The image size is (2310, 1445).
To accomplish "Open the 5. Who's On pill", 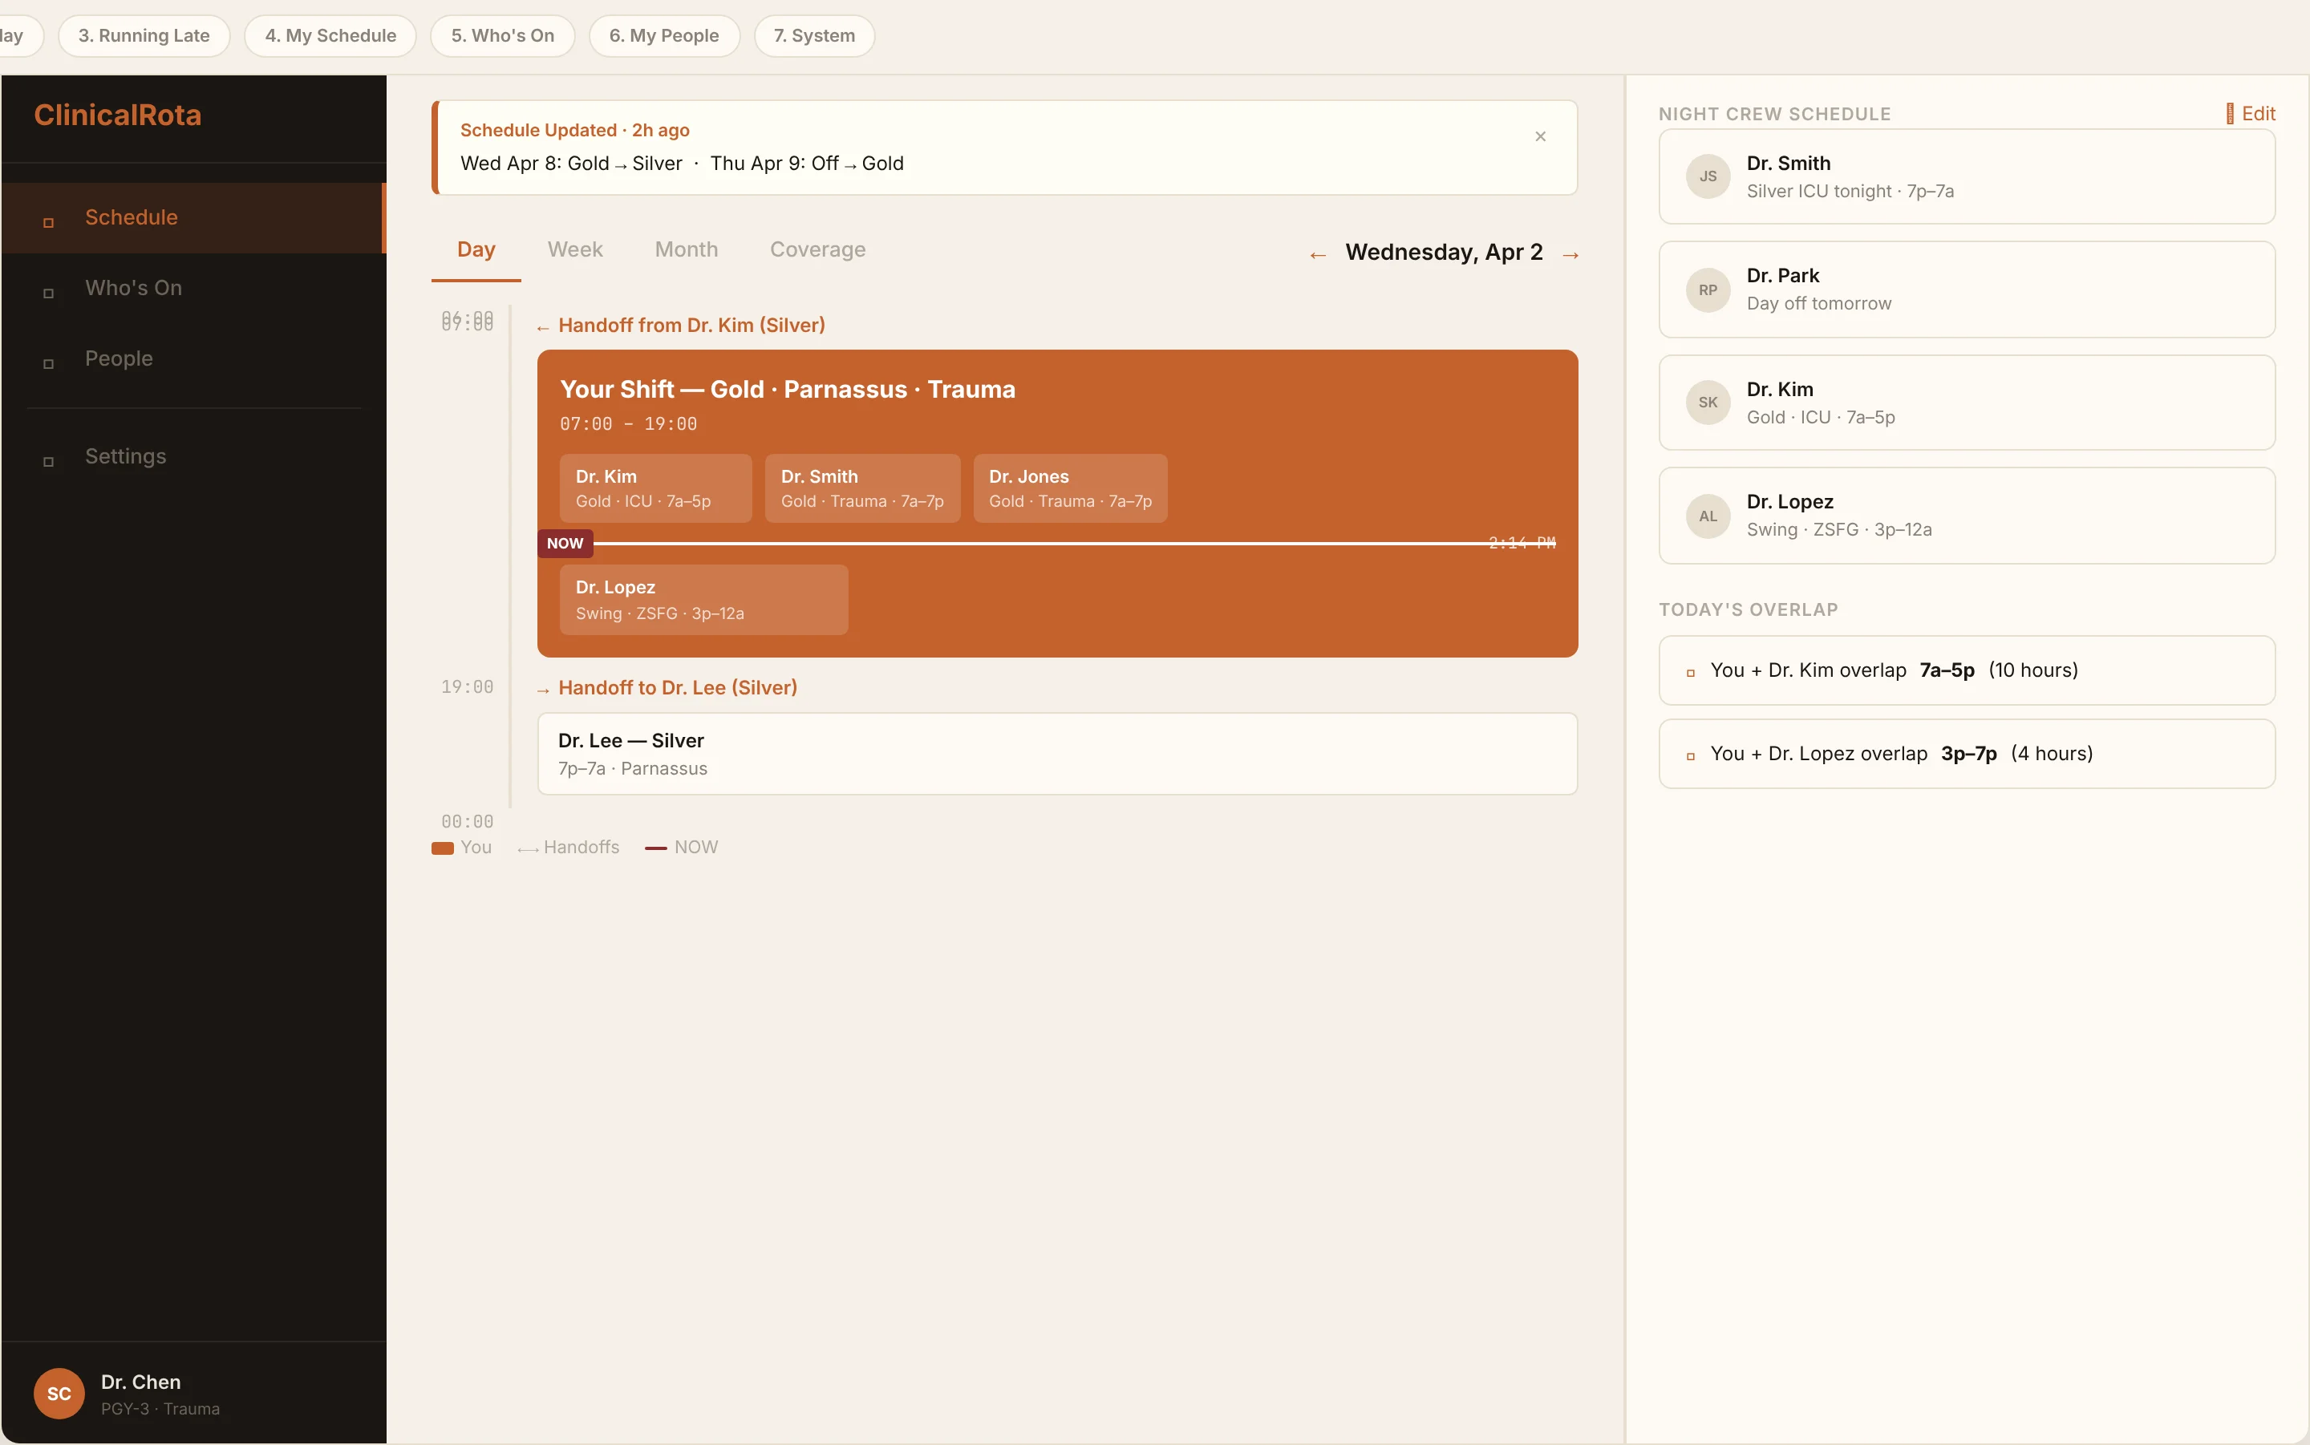I will point(502,35).
